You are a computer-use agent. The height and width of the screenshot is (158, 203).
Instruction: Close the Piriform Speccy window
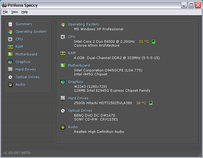point(198,5)
